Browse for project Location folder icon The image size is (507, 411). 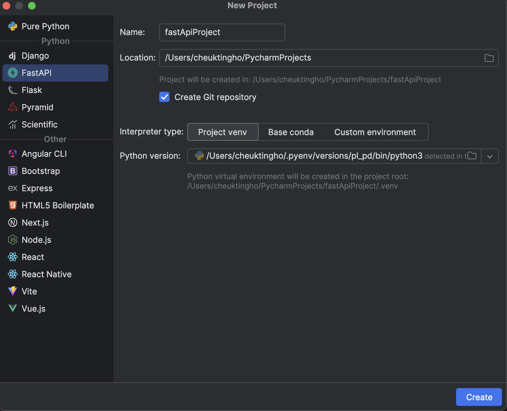click(x=489, y=58)
